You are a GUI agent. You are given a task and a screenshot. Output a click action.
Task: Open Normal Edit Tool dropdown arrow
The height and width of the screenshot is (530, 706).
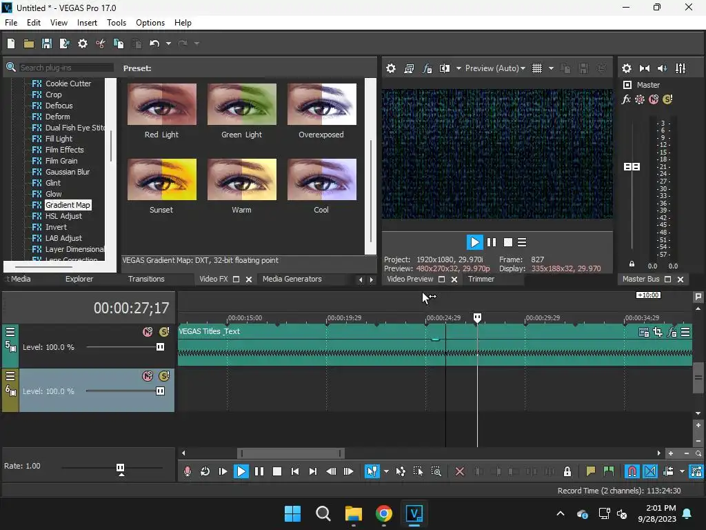pos(386,471)
